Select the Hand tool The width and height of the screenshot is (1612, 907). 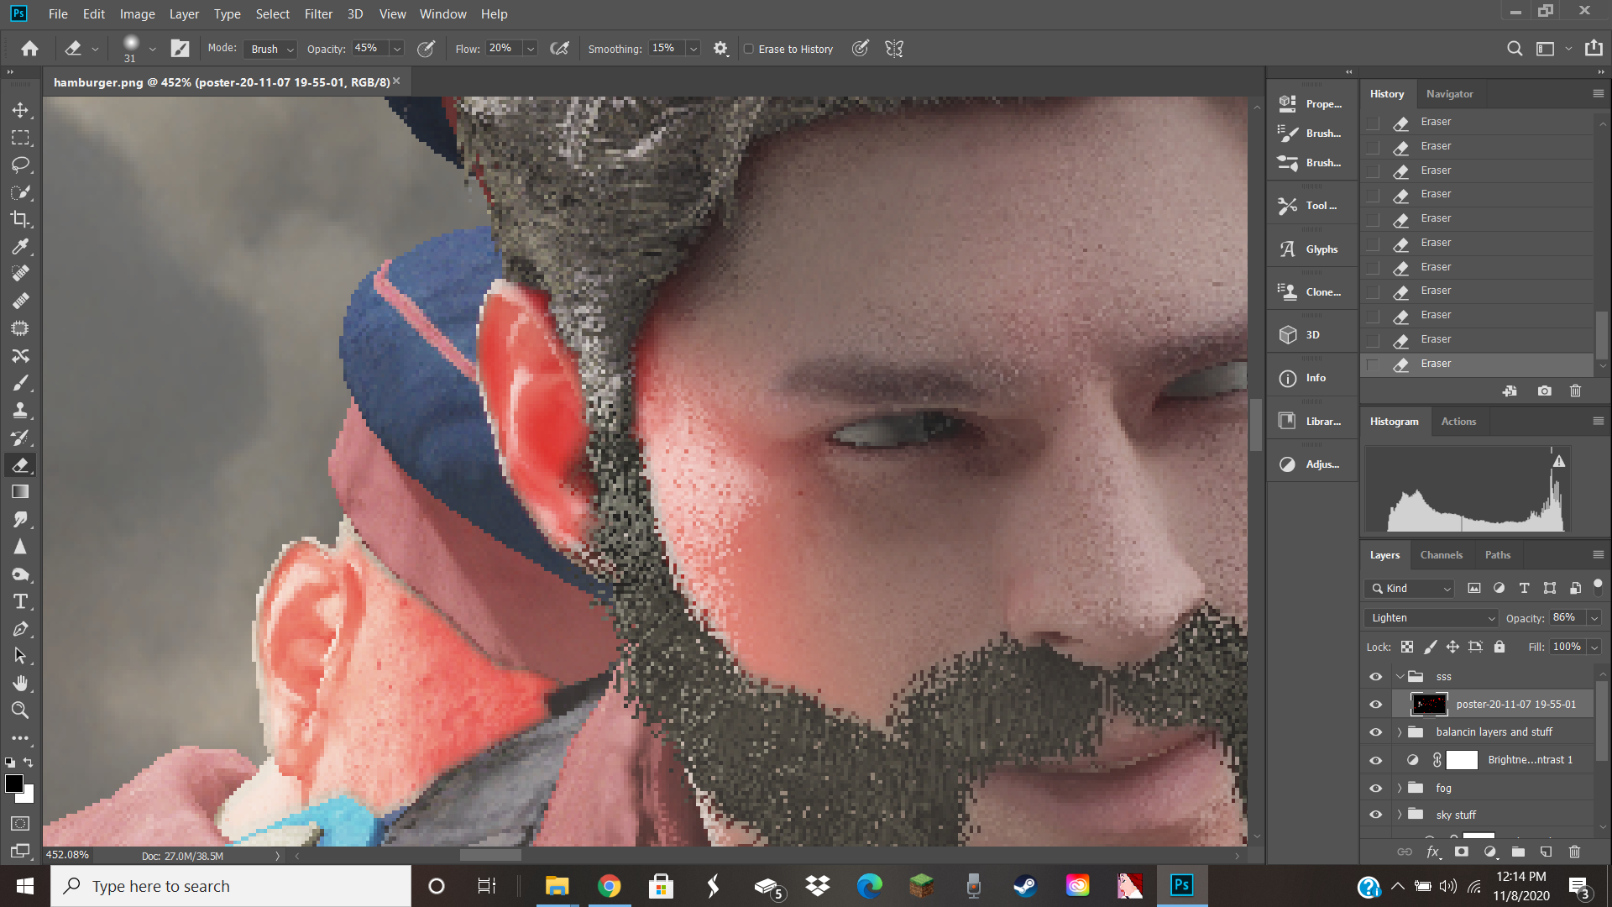[20, 683]
